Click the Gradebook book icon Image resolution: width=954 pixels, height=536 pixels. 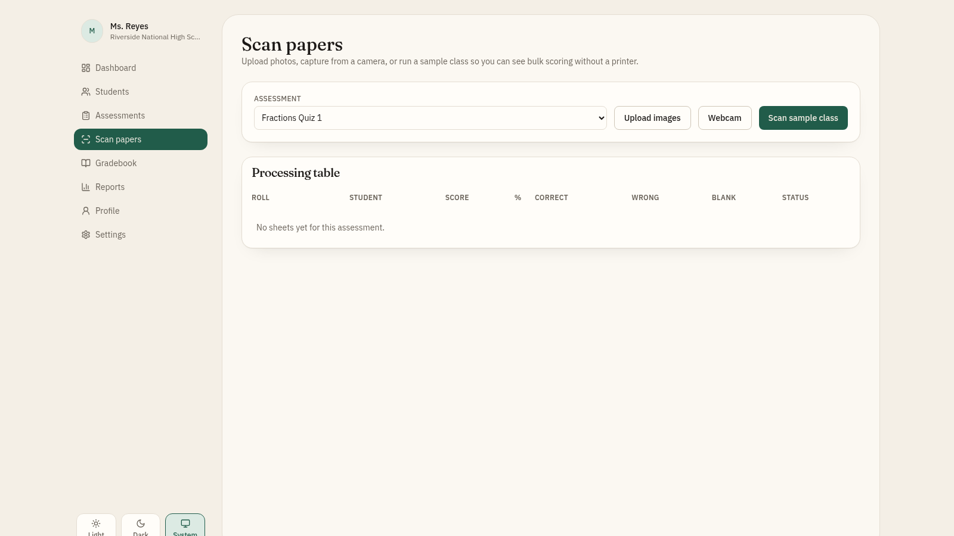86,163
